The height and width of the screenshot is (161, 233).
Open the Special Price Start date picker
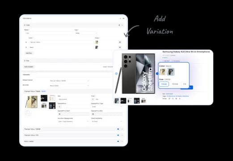73,114
